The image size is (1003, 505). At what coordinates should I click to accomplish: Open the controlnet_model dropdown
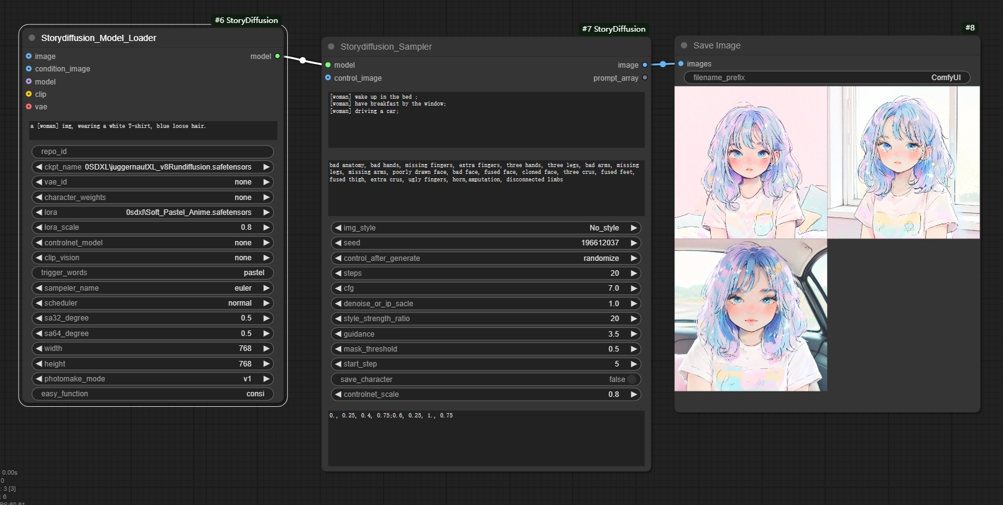coord(152,243)
